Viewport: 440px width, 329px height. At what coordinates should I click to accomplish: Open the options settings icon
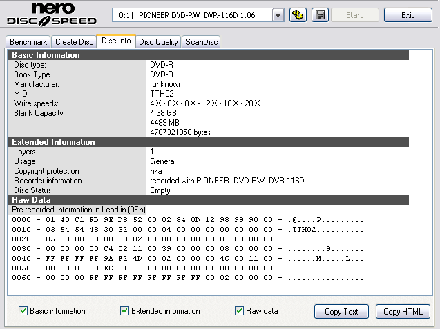[x=298, y=15]
